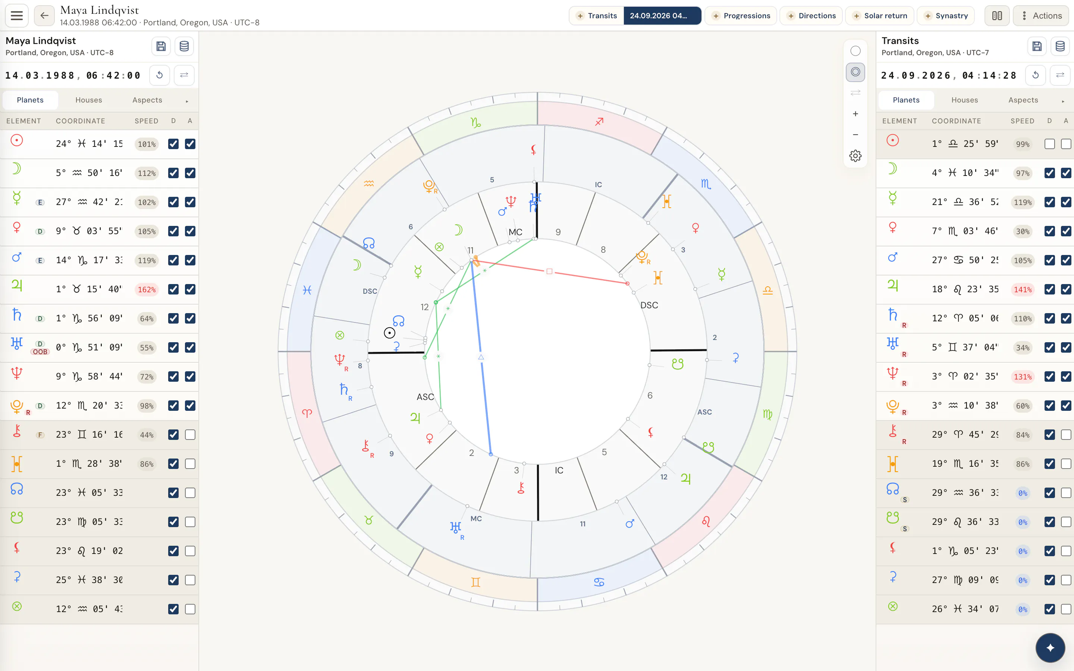Toggle split panel layout button
Viewport: 1074px width, 671px height.
click(997, 16)
